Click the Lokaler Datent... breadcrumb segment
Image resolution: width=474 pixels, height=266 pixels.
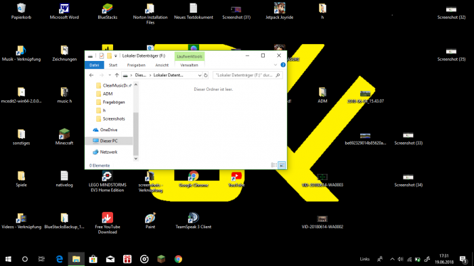pyautogui.click(x=168, y=75)
